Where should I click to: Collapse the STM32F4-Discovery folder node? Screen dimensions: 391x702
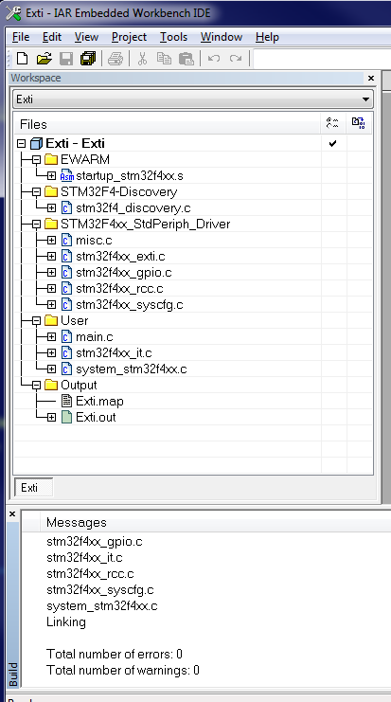pyautogui.click(x=36, y=191)
